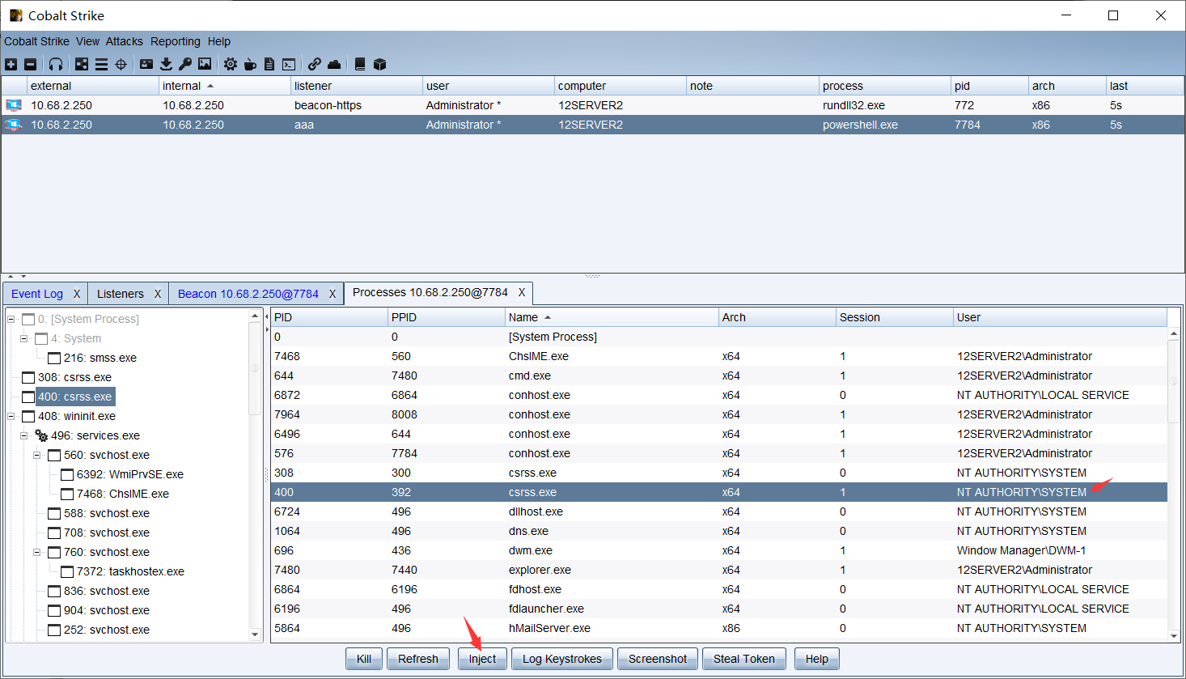This screenshot has height=679, width=1186.
Task: Click the Log Keystrokes button
Action: 562,659
